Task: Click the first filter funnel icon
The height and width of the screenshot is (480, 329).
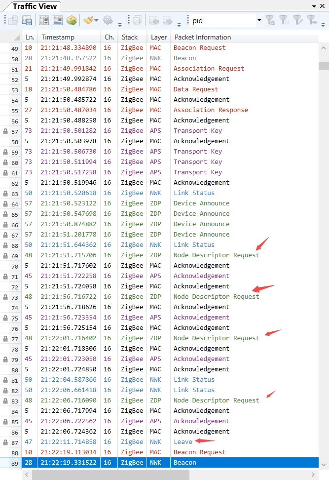Action: pos(270,21)
